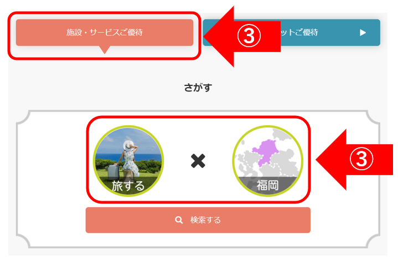The image size is (398, 260).
Task: Open the 旅する category circle
Action: coord(128,161)
